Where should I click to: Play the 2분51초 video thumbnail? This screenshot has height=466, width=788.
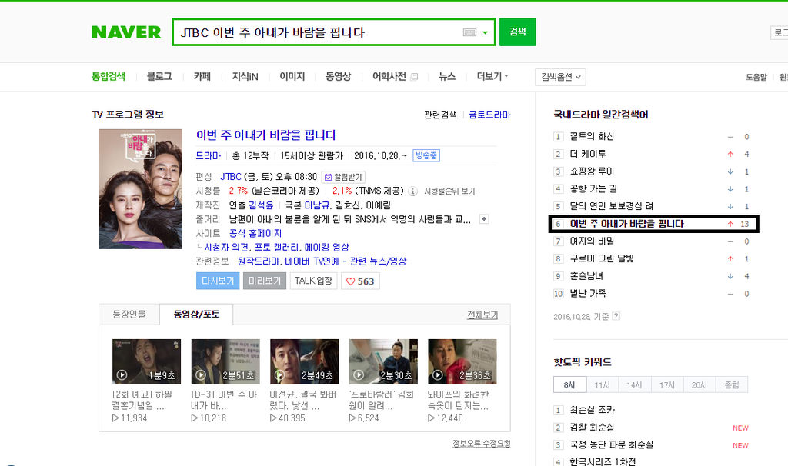click(225, 361)
